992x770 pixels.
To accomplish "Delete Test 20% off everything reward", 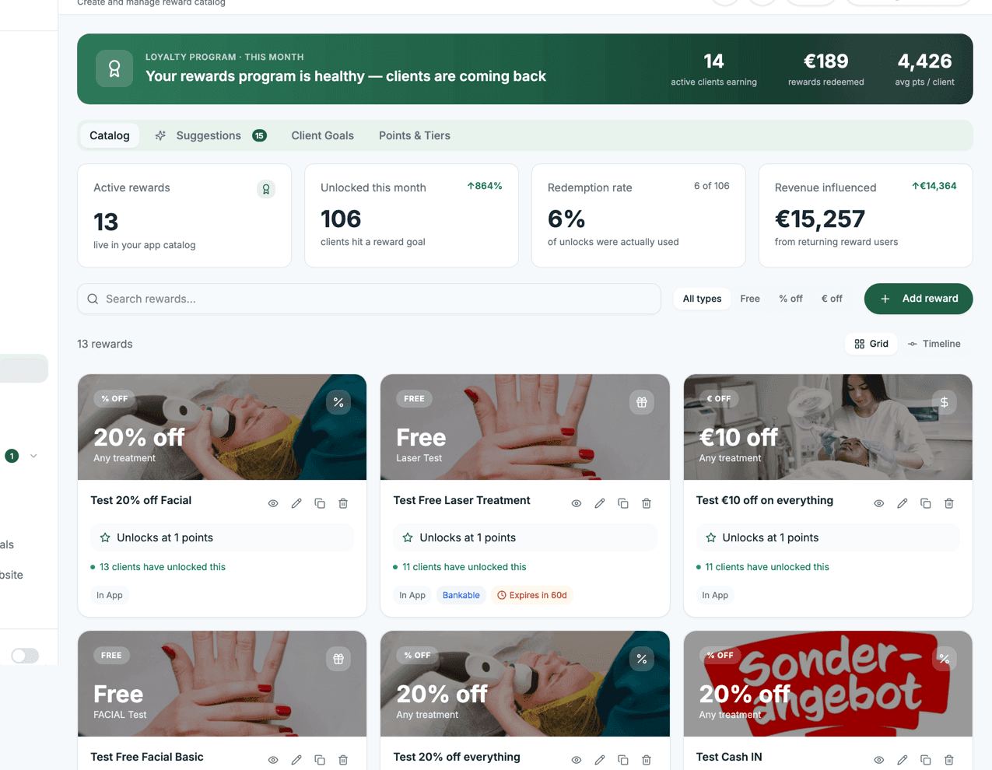I will [x=647, y=760].
